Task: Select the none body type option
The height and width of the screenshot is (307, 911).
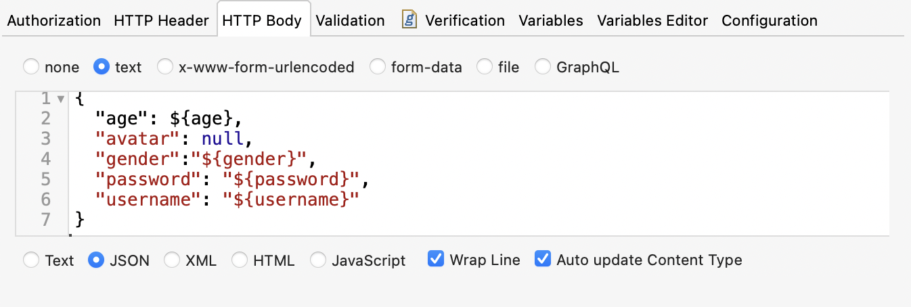Action: pos(31,67)
